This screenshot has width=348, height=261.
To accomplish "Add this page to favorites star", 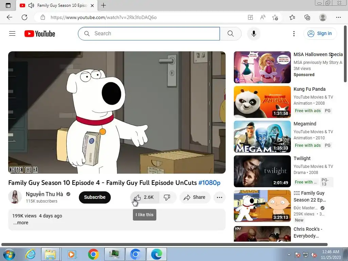I will click(275, 17).
